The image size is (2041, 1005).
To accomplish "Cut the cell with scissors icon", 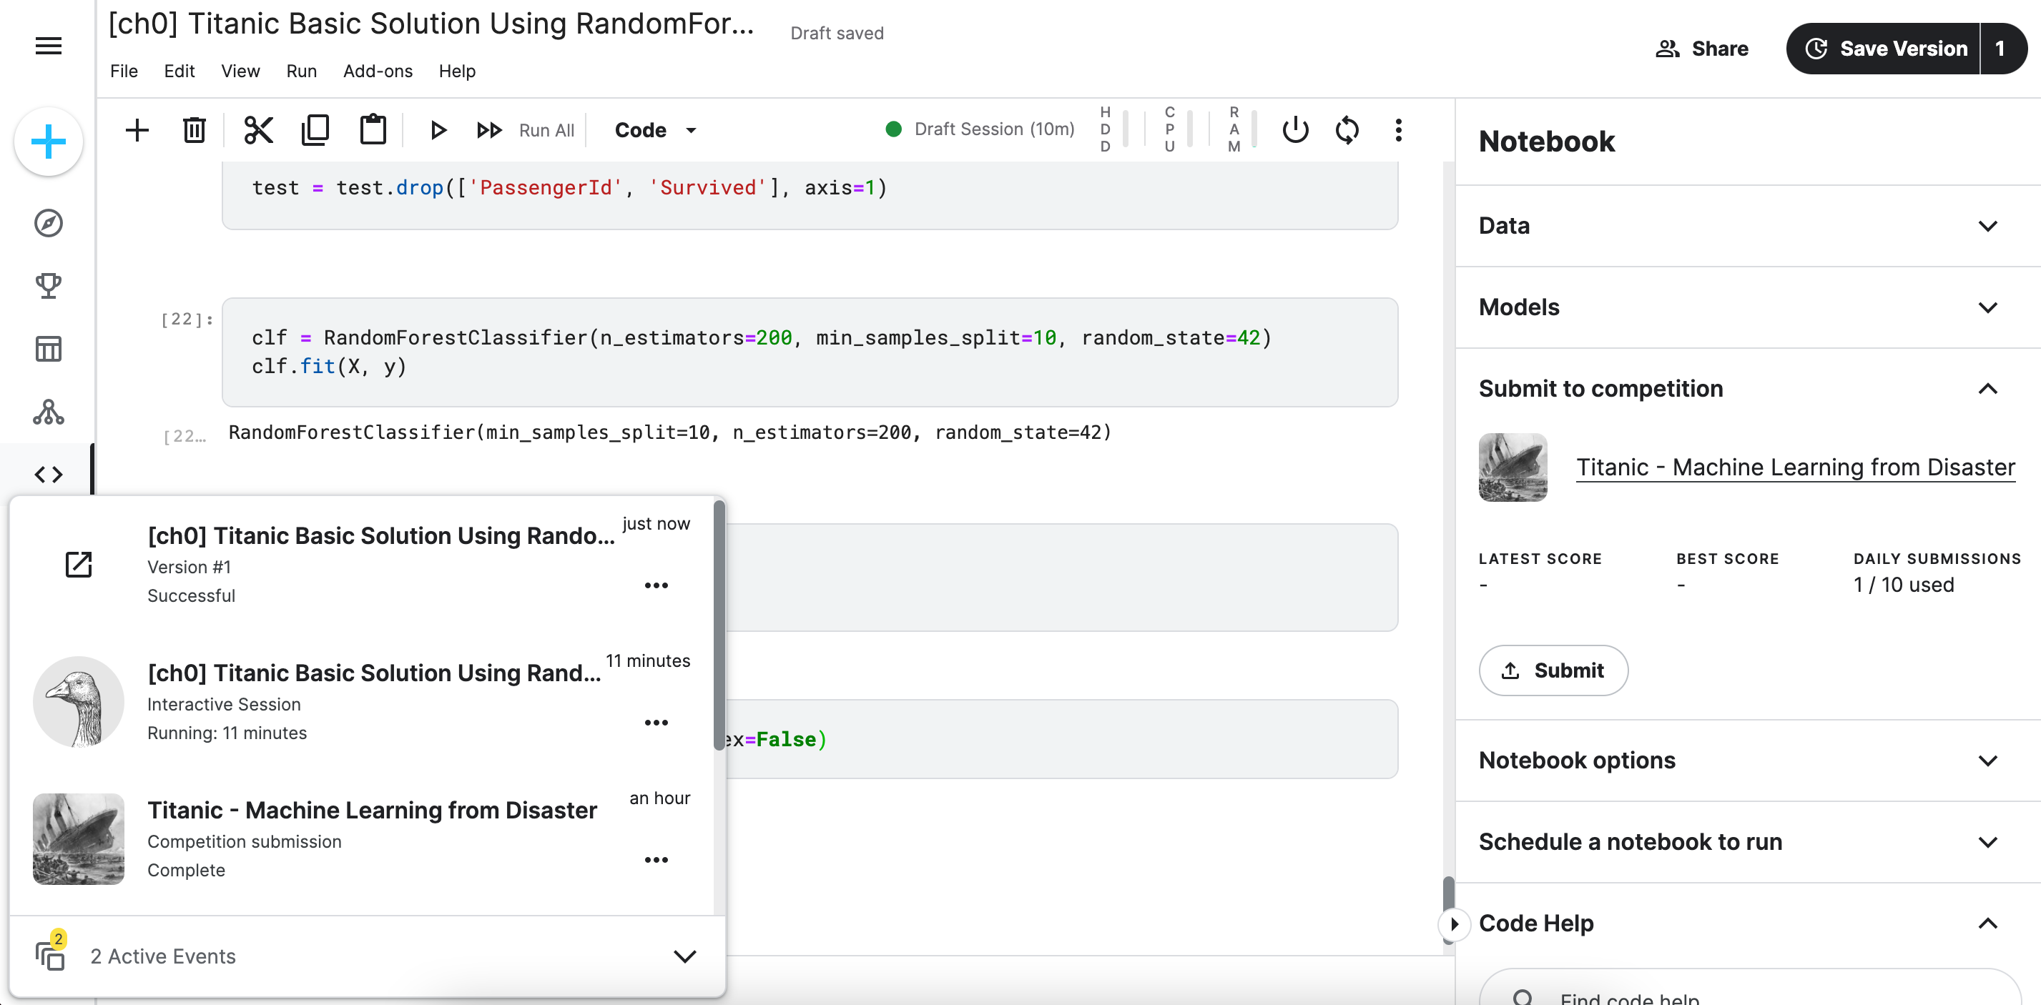I will tap(258, 130).
